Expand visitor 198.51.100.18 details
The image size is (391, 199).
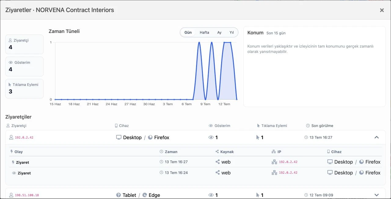click(377, 195)
